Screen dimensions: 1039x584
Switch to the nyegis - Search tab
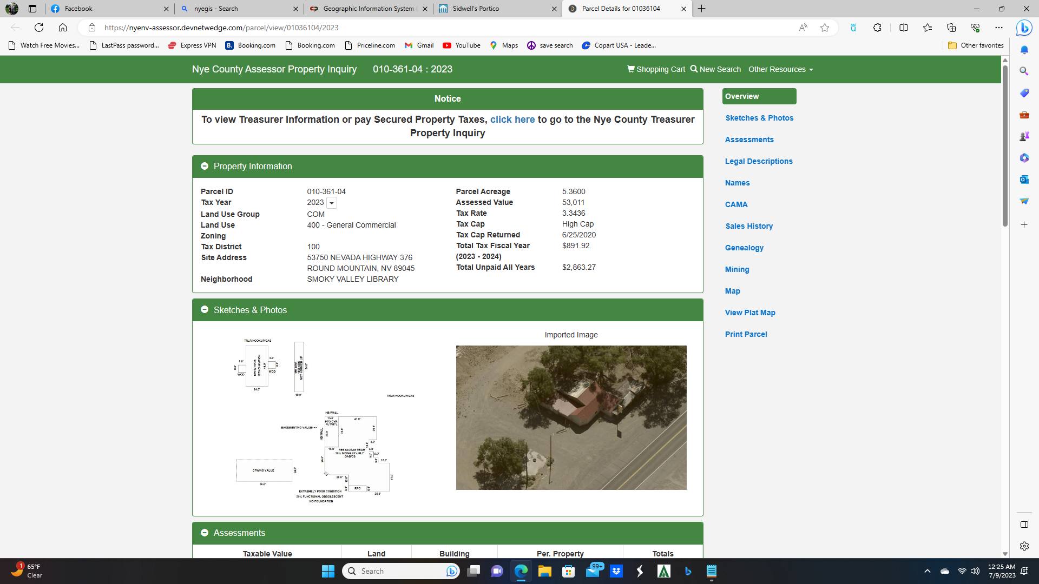tap(239, 9)
